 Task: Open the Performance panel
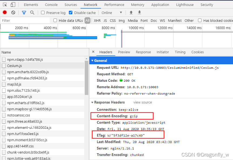pos(114,5)
